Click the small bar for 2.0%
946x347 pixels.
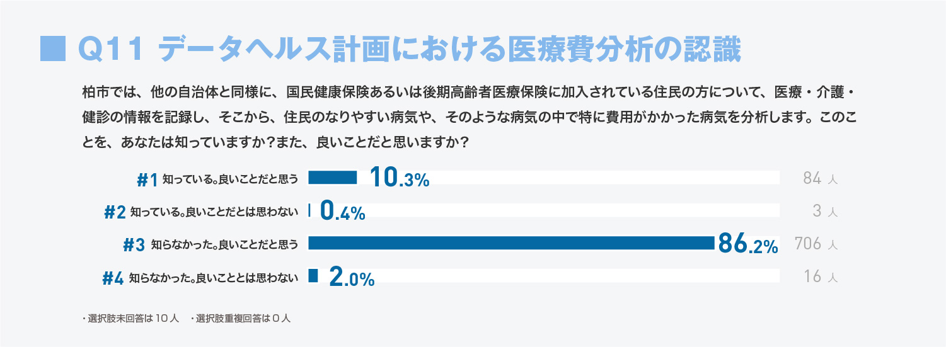pyautogui.click(x=313, y=276)
